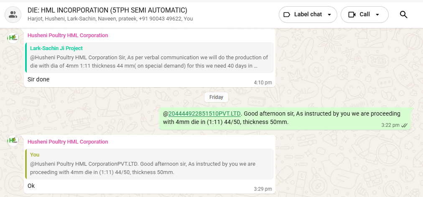Click the tag icon beside Label chat
Screen dimensions: 423x197
click(287, 15)
